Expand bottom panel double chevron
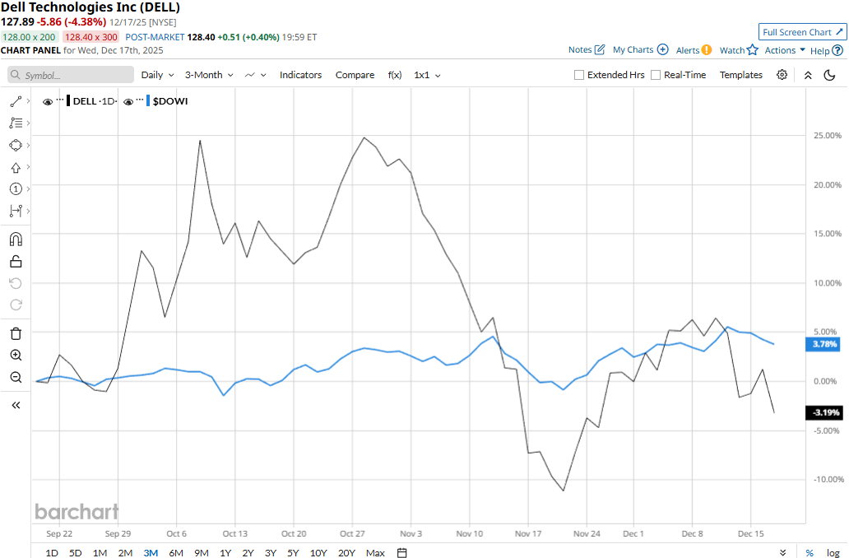The width and height of the screenshot is (849, 558). (x=783, y=552)
